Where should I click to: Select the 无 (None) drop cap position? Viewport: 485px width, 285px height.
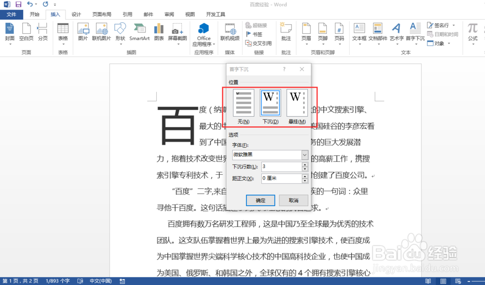point(243,107)
